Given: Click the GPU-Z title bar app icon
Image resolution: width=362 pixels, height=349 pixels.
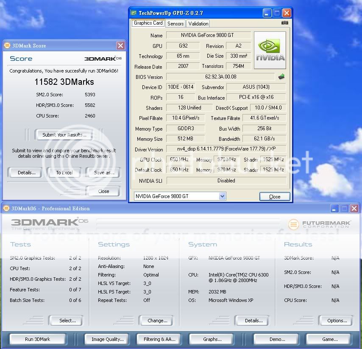Looking at the screenshot, I should (134, 13).
